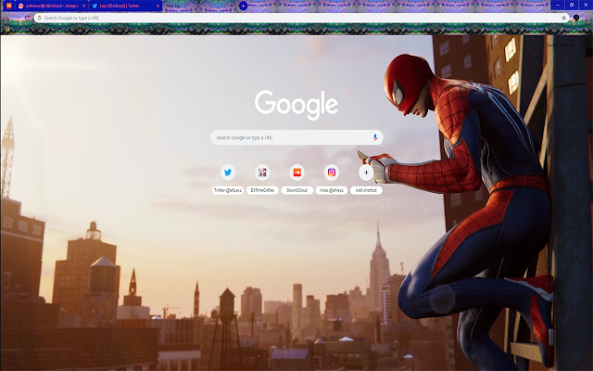Click the Google logo
The width and height of the screenshot is (593, 371).
point(296,105)
